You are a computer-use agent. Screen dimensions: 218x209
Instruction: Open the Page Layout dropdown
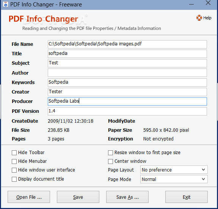(x=174, y=170)
